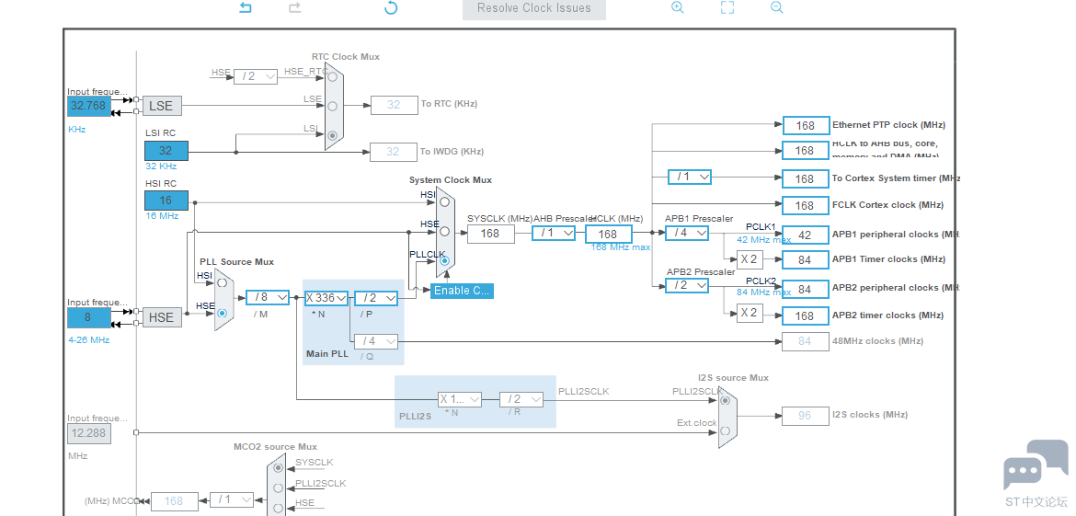Edit the HCLK 168 value field
Viewport: 1076px width, 516px height.
[609, 234]
